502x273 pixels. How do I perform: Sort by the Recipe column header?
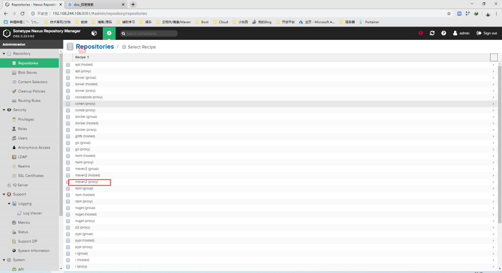281,57
